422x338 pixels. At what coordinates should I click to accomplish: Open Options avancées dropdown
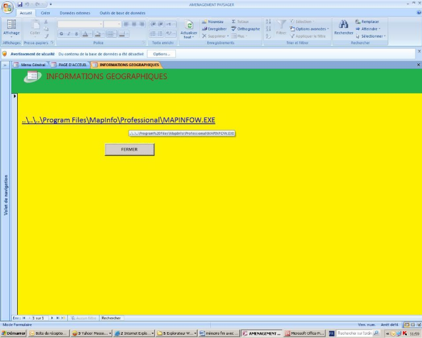[x=309, y=29]
